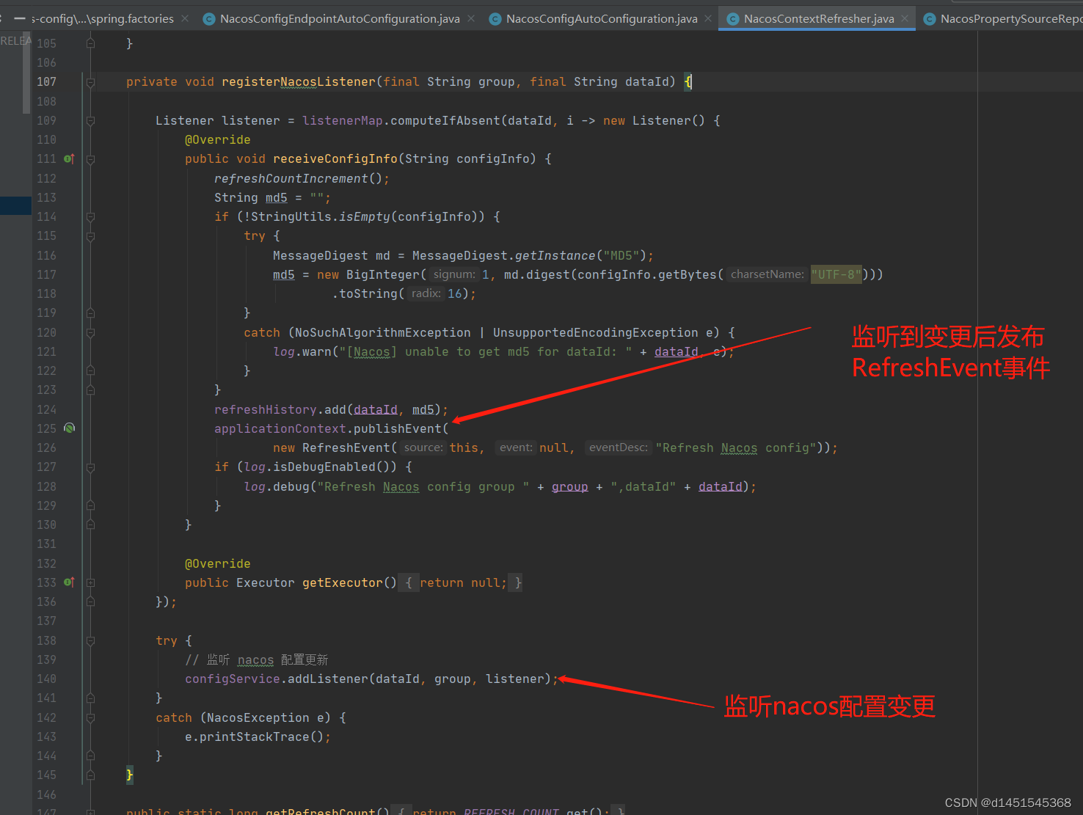Expand the folded '{ return null; }' body
1083x815 pixels.
459,582
